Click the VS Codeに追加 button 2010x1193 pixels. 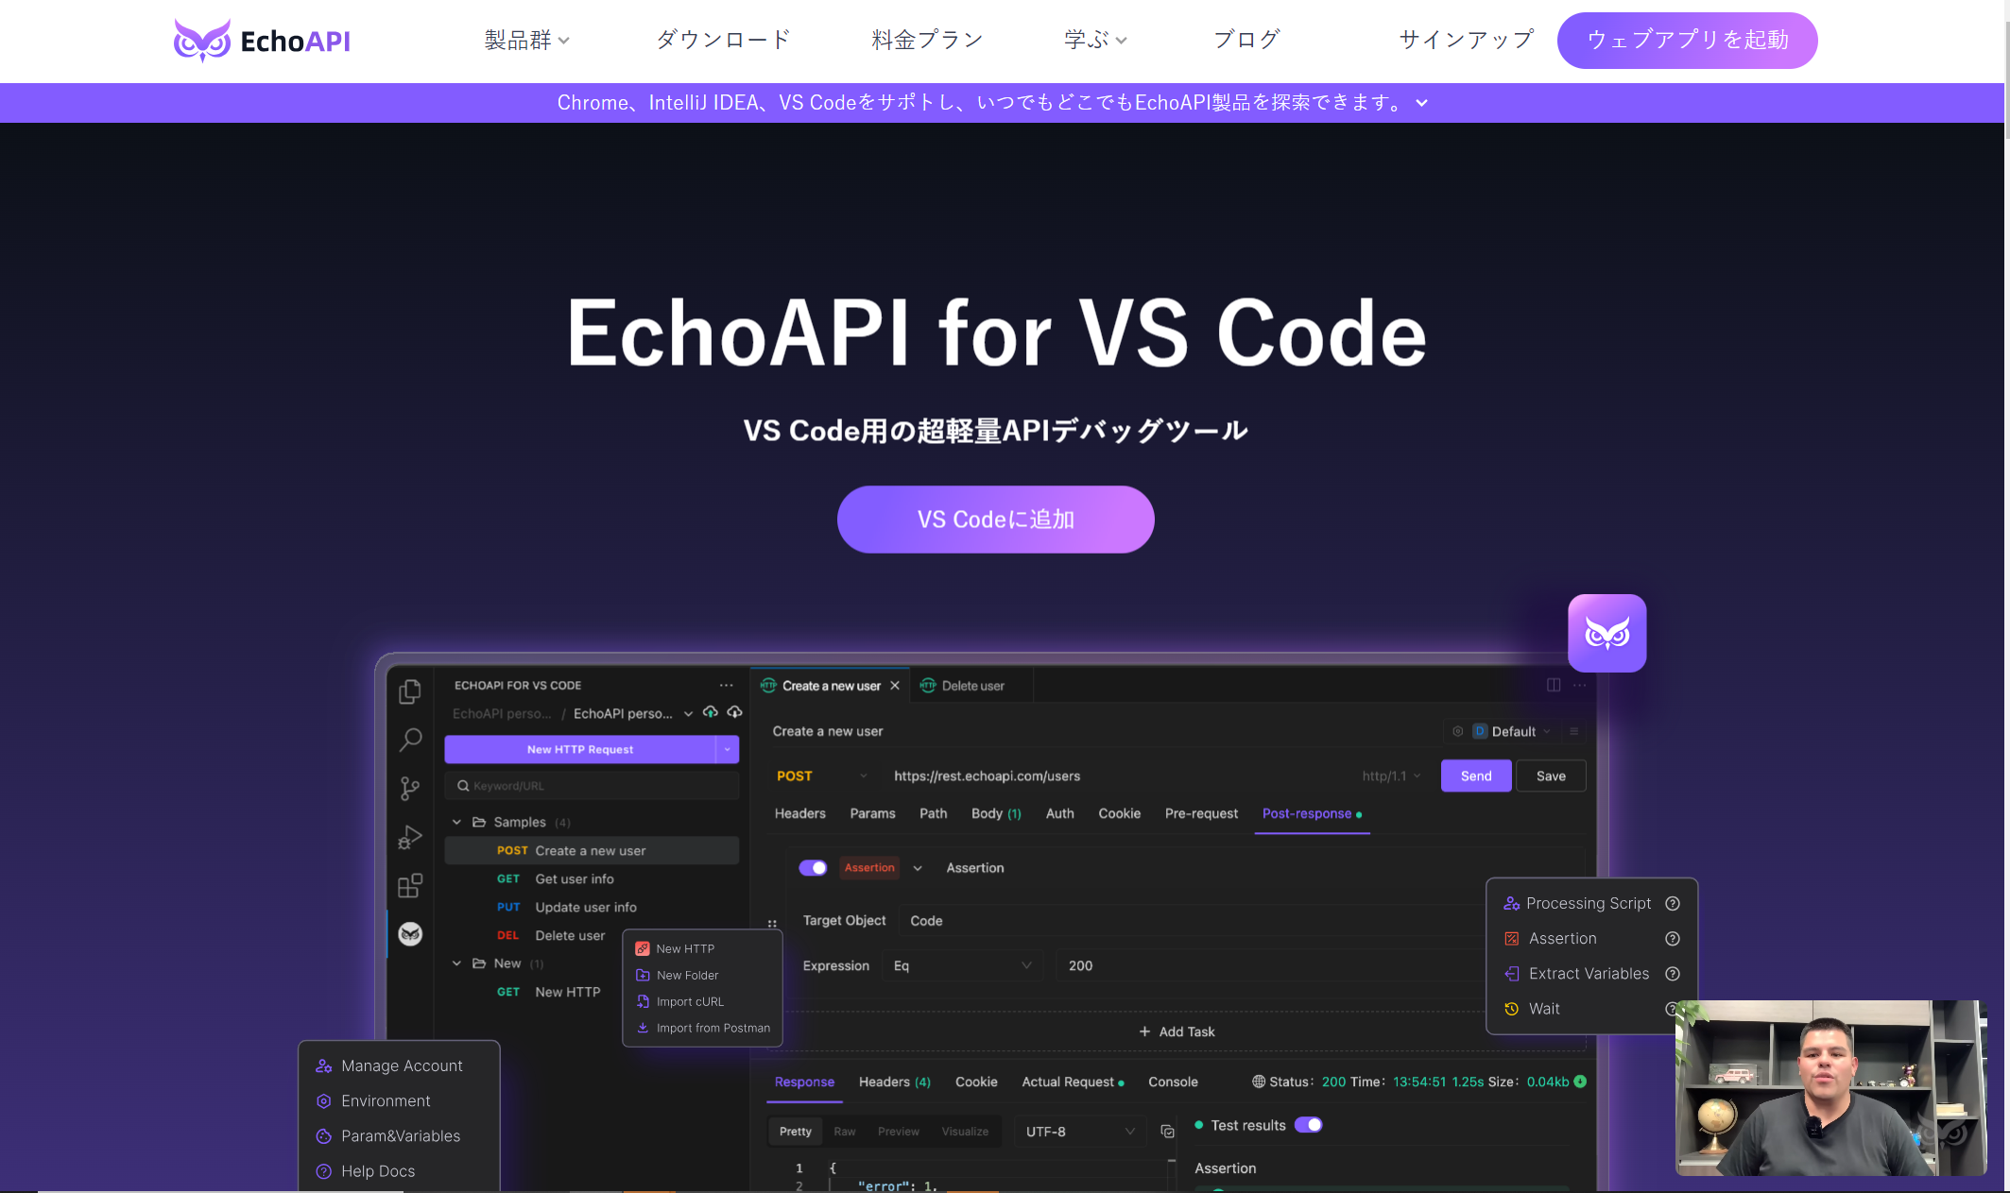point(994,519)
